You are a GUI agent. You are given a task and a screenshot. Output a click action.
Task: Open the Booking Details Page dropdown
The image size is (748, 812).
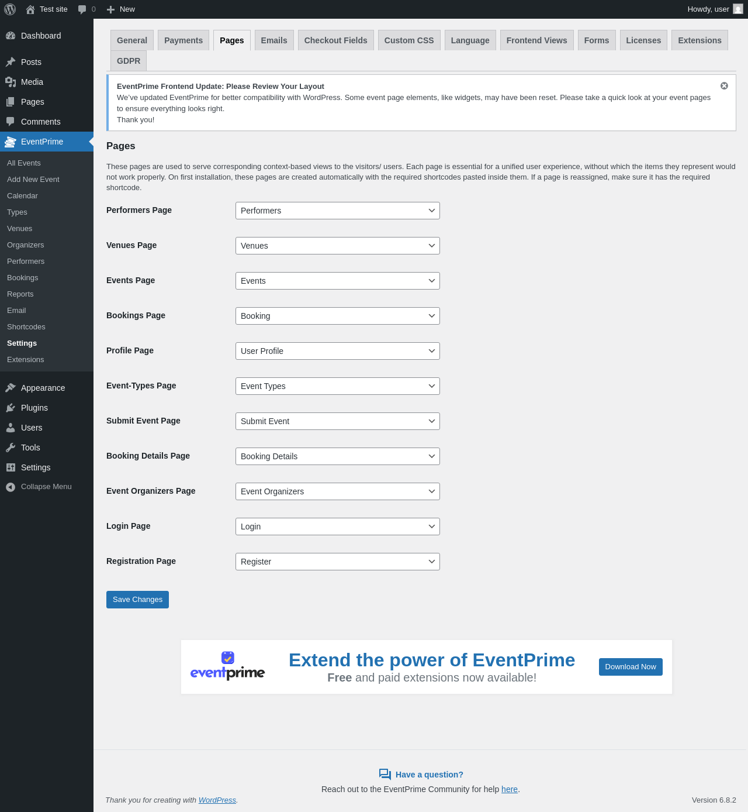(x=338, y=456)
